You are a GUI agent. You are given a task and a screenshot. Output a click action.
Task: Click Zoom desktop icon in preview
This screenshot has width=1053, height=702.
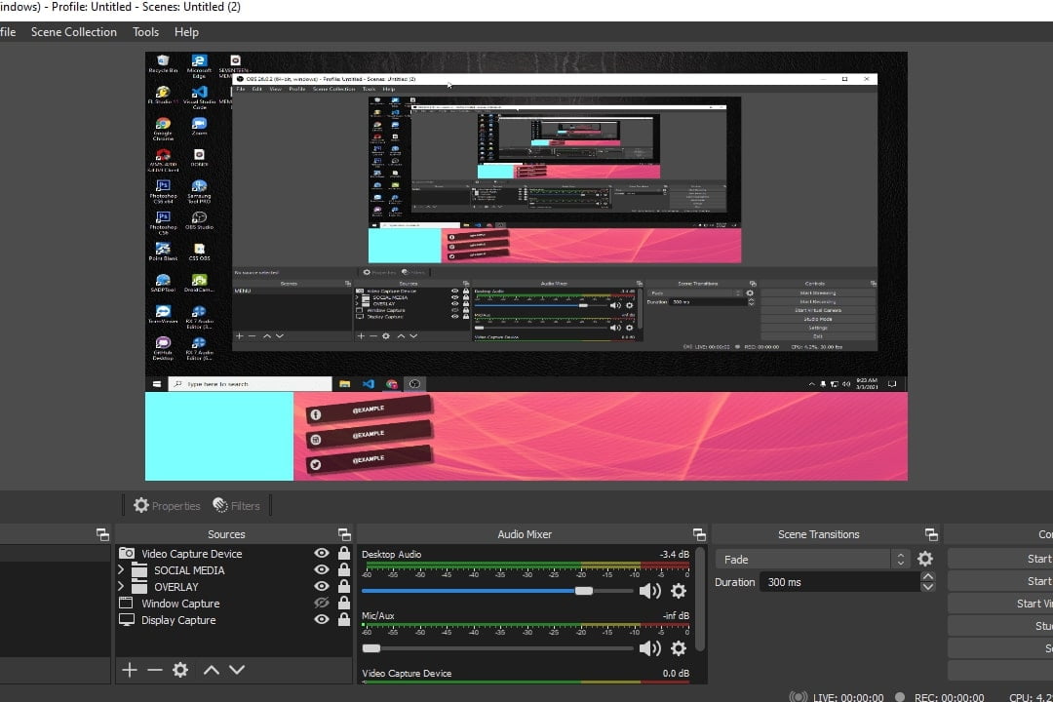[199, 126]
